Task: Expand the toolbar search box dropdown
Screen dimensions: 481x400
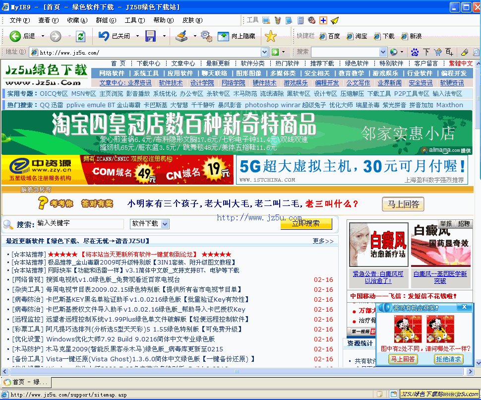Action: pyautogui.click(x=383, y=52)
